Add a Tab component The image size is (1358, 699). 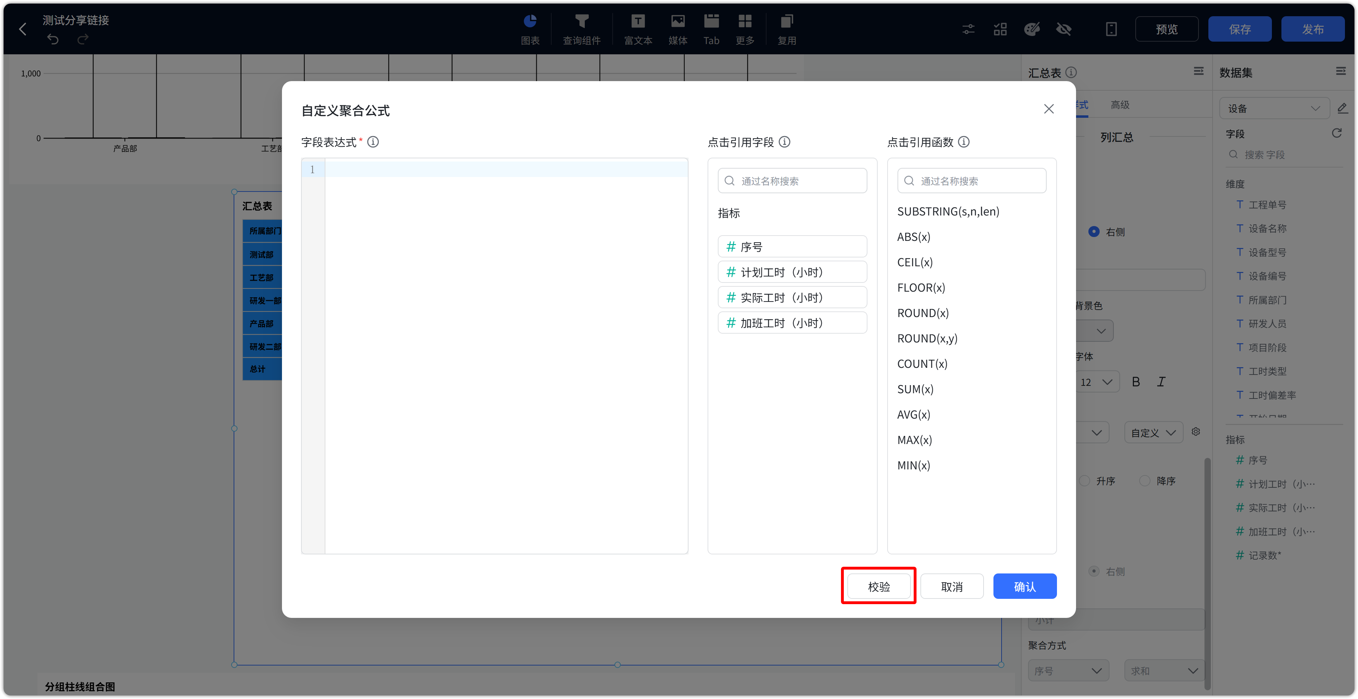(711, 29)
